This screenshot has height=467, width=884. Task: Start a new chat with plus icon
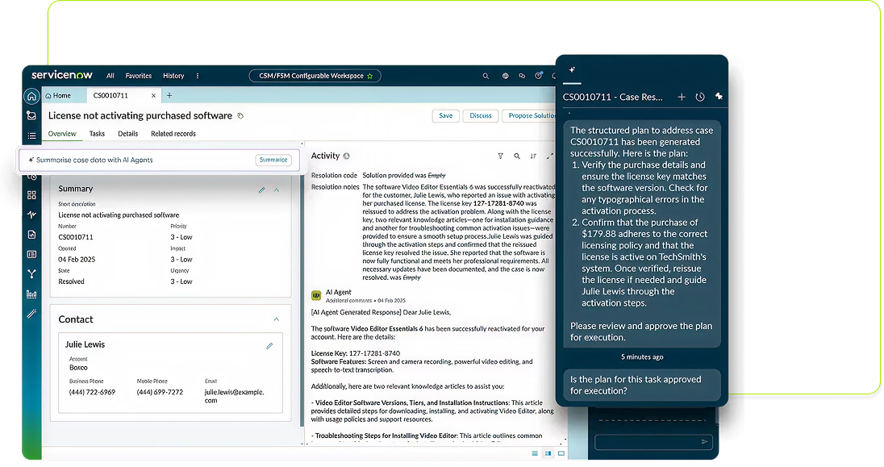(x=682, y=97)
